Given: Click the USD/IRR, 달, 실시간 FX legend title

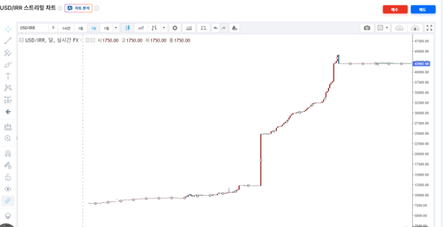Looking at the screenshot, I should pos(52,40).
